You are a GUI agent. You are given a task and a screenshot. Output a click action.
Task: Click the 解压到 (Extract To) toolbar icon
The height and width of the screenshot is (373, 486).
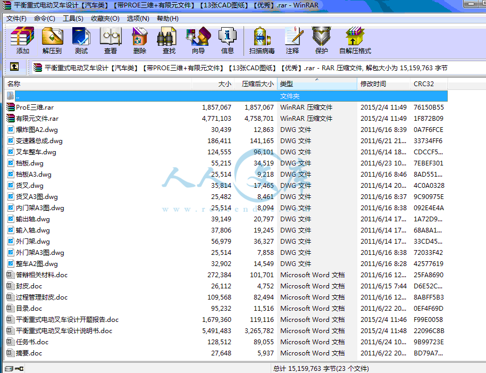tap(52, 40)
